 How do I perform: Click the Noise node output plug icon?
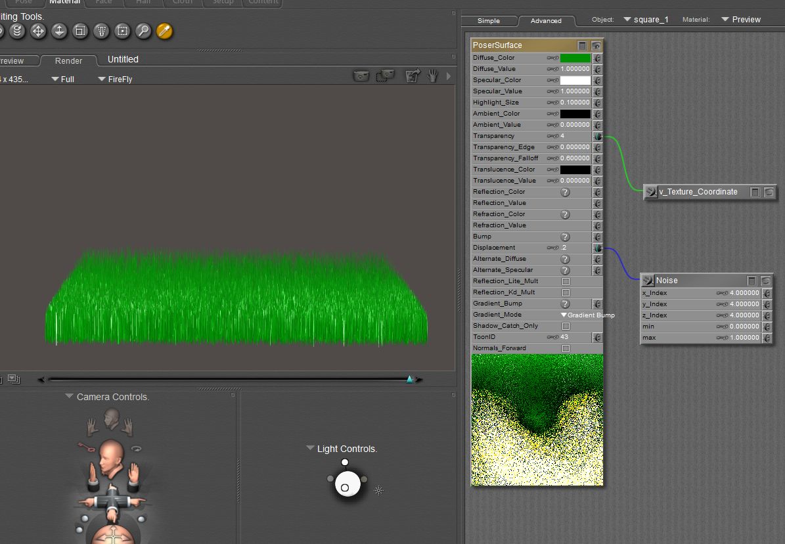[649, 281]
